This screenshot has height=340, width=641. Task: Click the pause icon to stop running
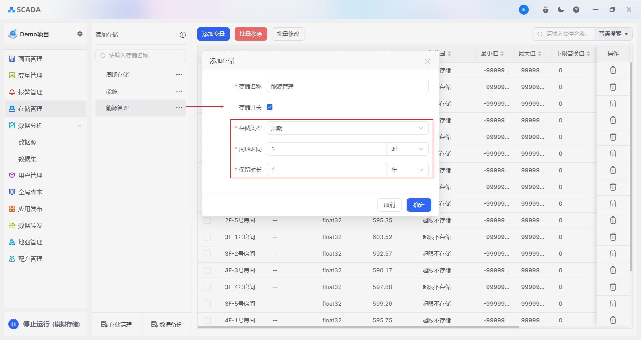coord(13,324)
